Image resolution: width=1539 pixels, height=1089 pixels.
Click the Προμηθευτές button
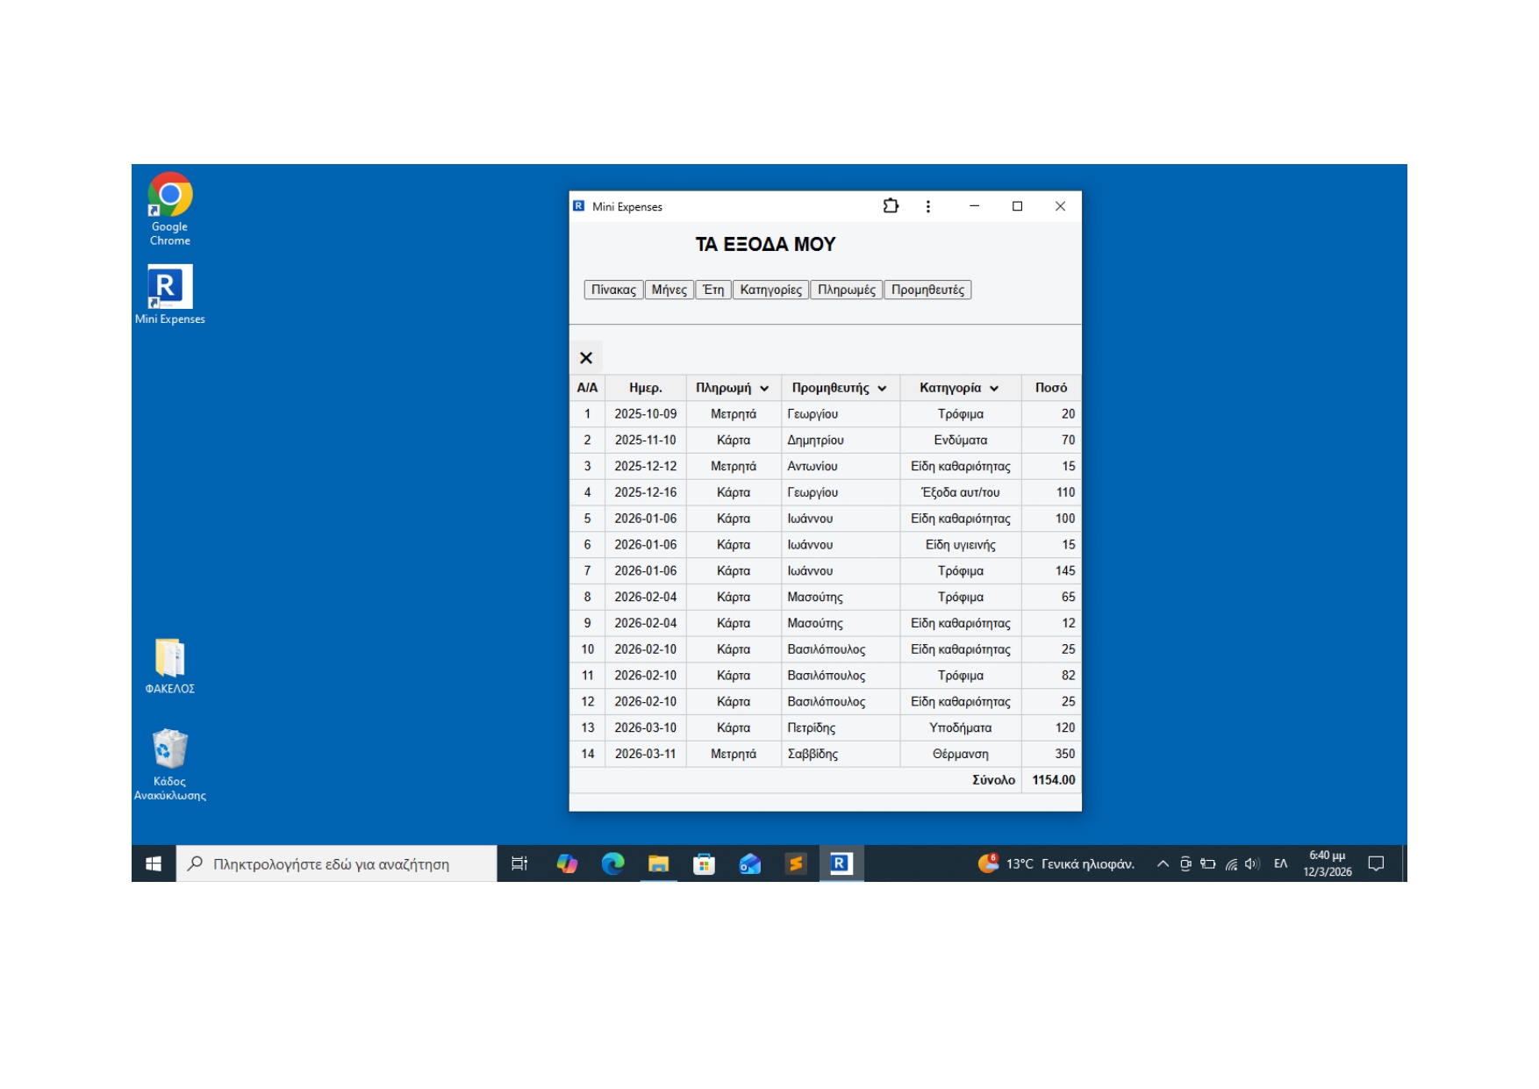click(x=927, y=290)
